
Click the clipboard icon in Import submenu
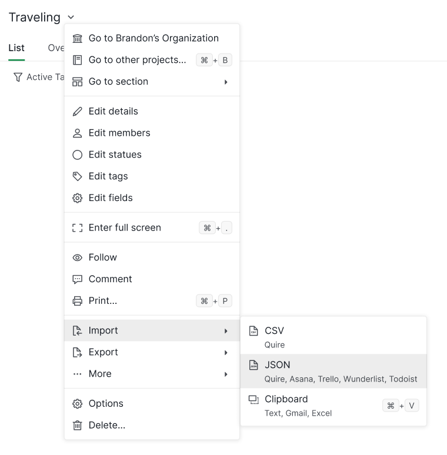(253, 400)
